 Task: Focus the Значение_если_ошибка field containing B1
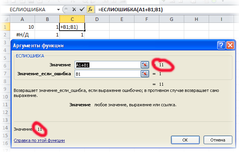click(108, 74)
